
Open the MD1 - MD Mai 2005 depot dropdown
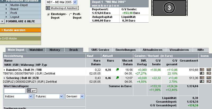coord(61,2)
